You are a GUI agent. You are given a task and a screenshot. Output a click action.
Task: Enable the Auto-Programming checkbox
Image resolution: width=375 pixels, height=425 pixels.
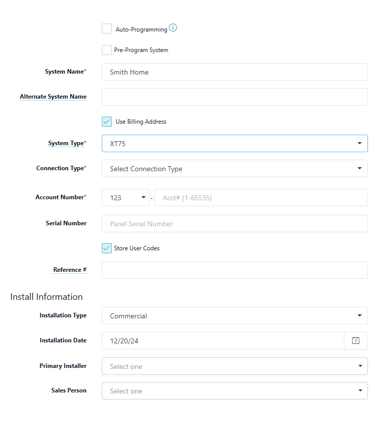107,29
